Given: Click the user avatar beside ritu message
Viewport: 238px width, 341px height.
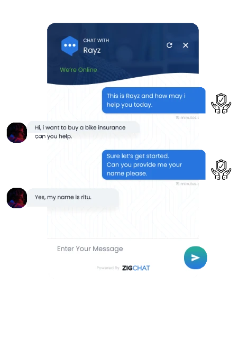Looking at the screenshot, I should pyautogui.click(x=17, y=198).
